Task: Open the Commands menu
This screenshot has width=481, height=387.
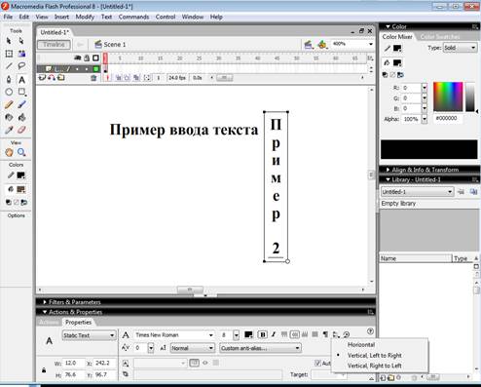Action: tap(133, 17)
